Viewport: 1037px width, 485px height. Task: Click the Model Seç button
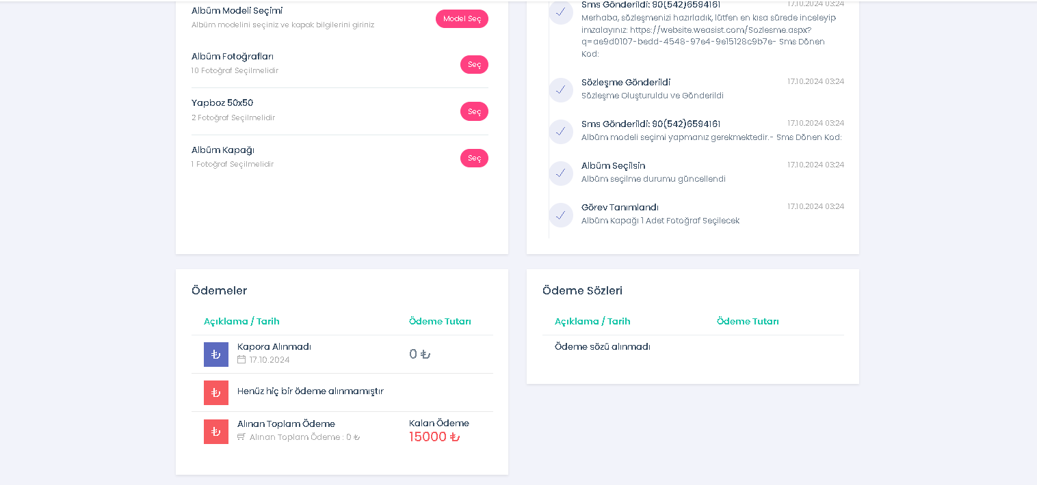[462, 19]
